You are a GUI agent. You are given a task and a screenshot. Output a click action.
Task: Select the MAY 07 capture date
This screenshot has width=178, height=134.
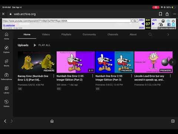click(148, 24)
